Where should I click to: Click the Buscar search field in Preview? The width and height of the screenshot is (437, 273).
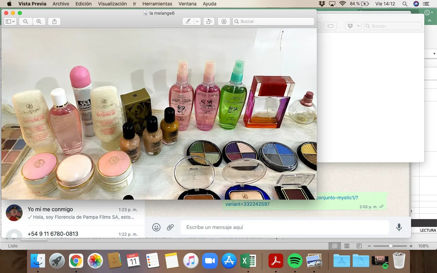(x=273, y=21)
